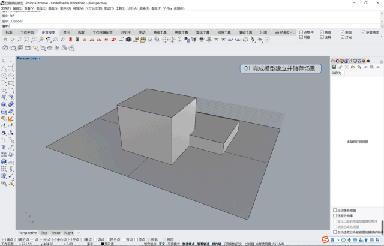Open the toolbar tabs options button after V6
The width and height of the screenshot is (384, 246).
pyautogui.click(x=294, y=32)
